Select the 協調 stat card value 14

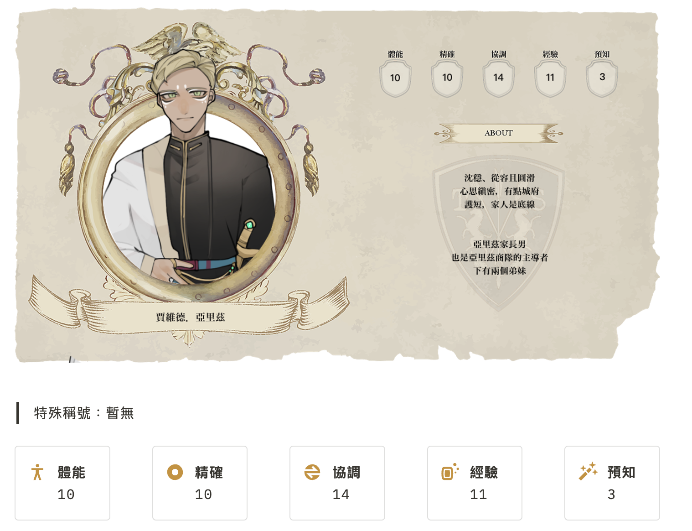[x=341, y=495]
